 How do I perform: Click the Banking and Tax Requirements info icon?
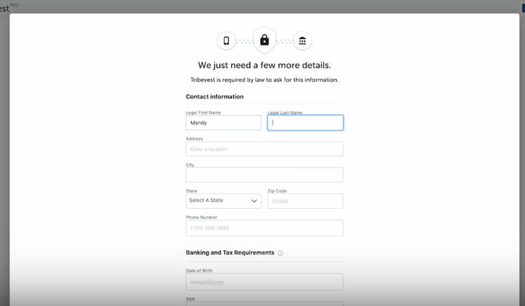tap(281, 253)
